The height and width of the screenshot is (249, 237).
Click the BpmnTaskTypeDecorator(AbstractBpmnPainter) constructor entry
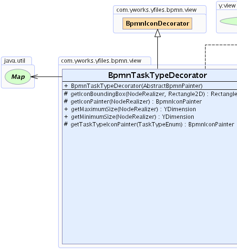[x=137, y=86]
